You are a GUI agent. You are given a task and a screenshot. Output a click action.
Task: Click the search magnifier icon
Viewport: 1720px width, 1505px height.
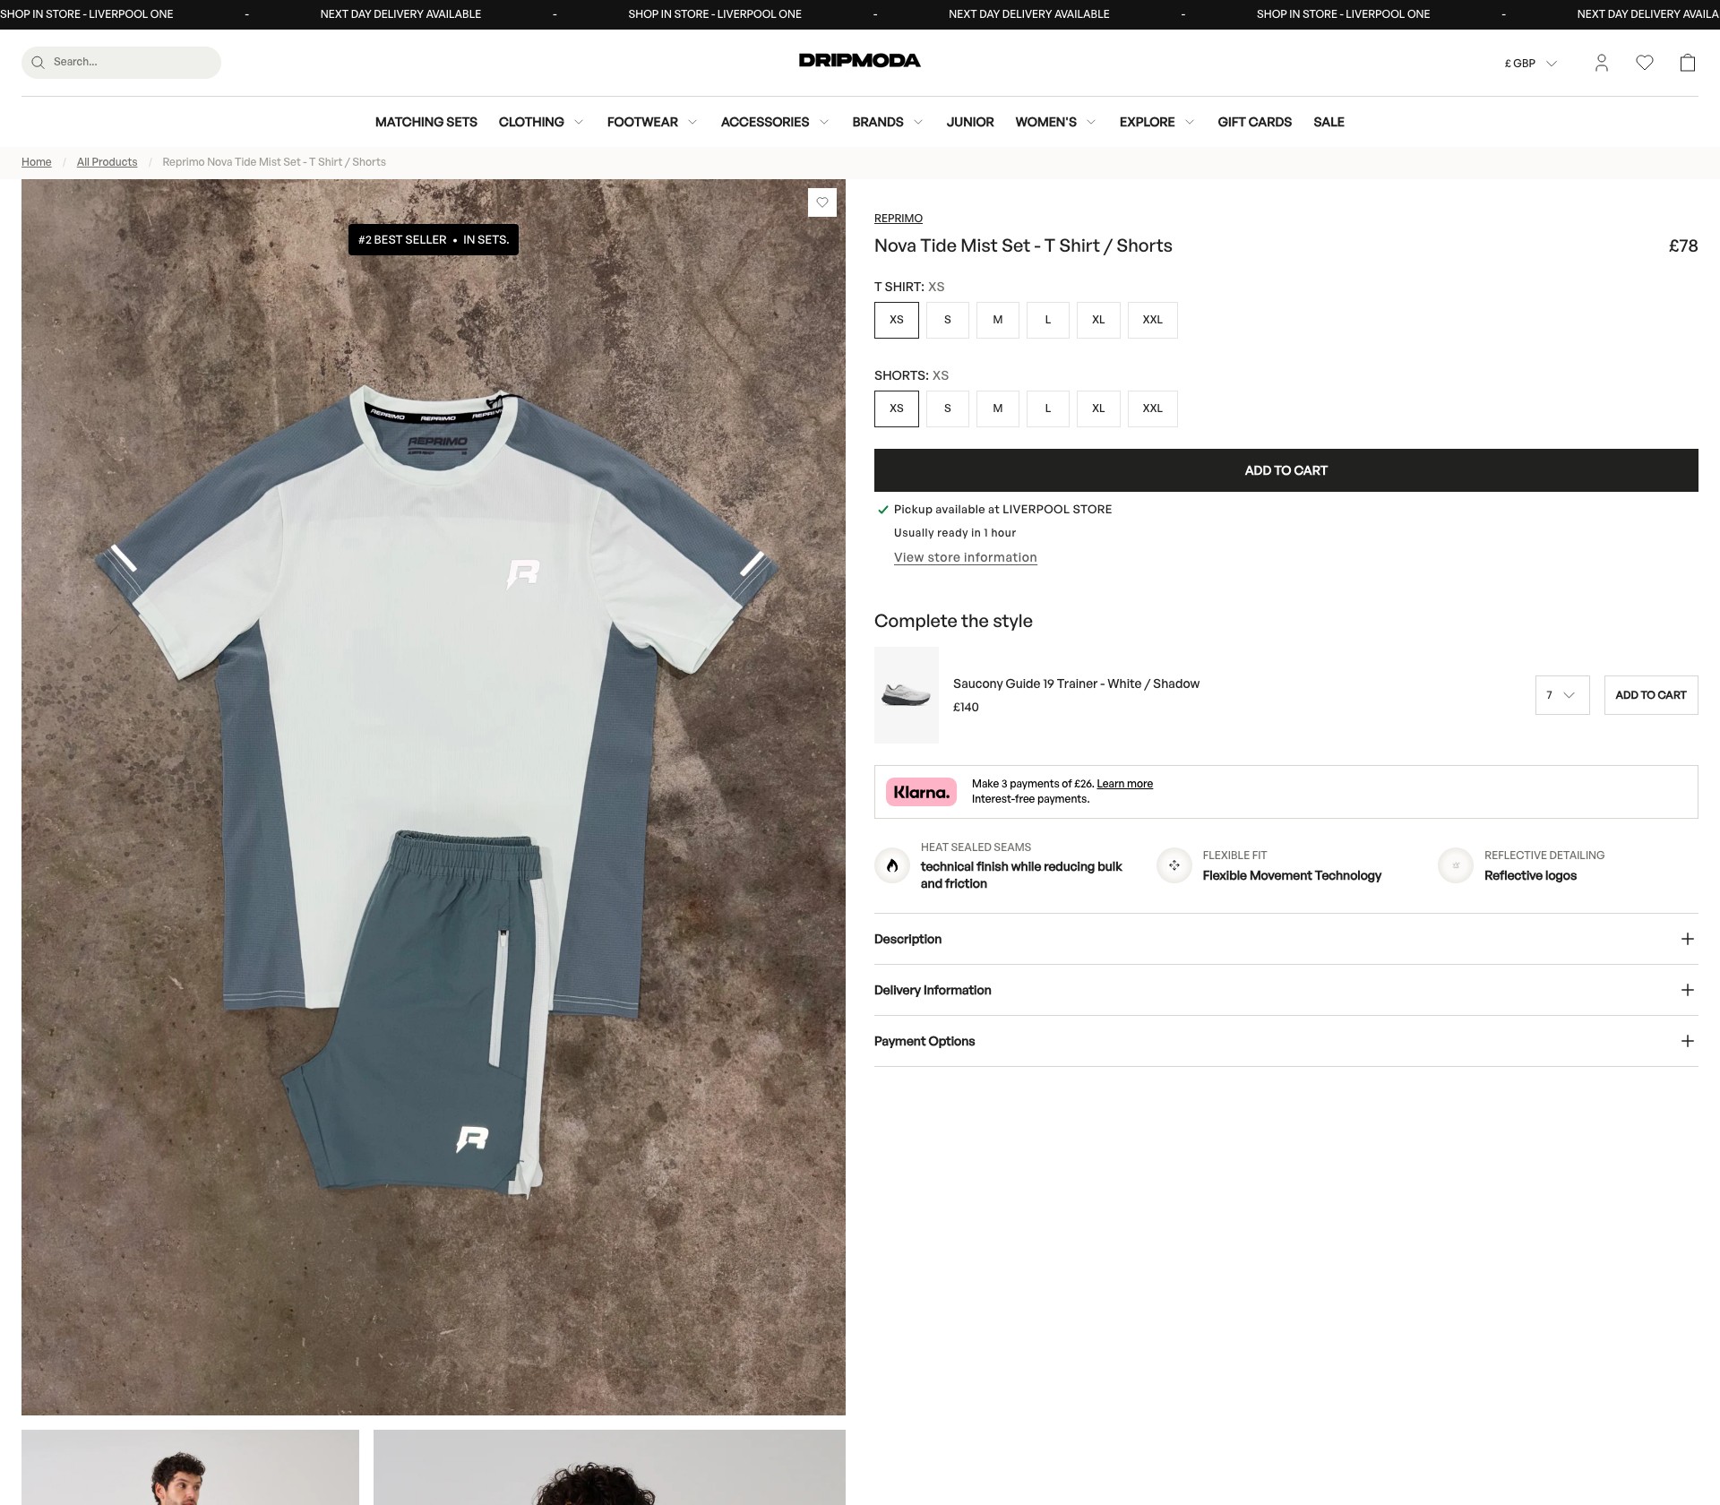(38, 63)
